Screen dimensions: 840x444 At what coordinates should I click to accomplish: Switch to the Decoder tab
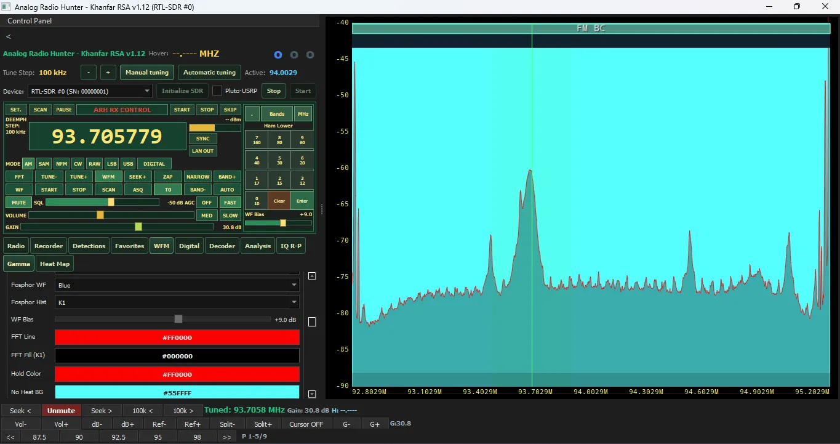coord(222,246)
